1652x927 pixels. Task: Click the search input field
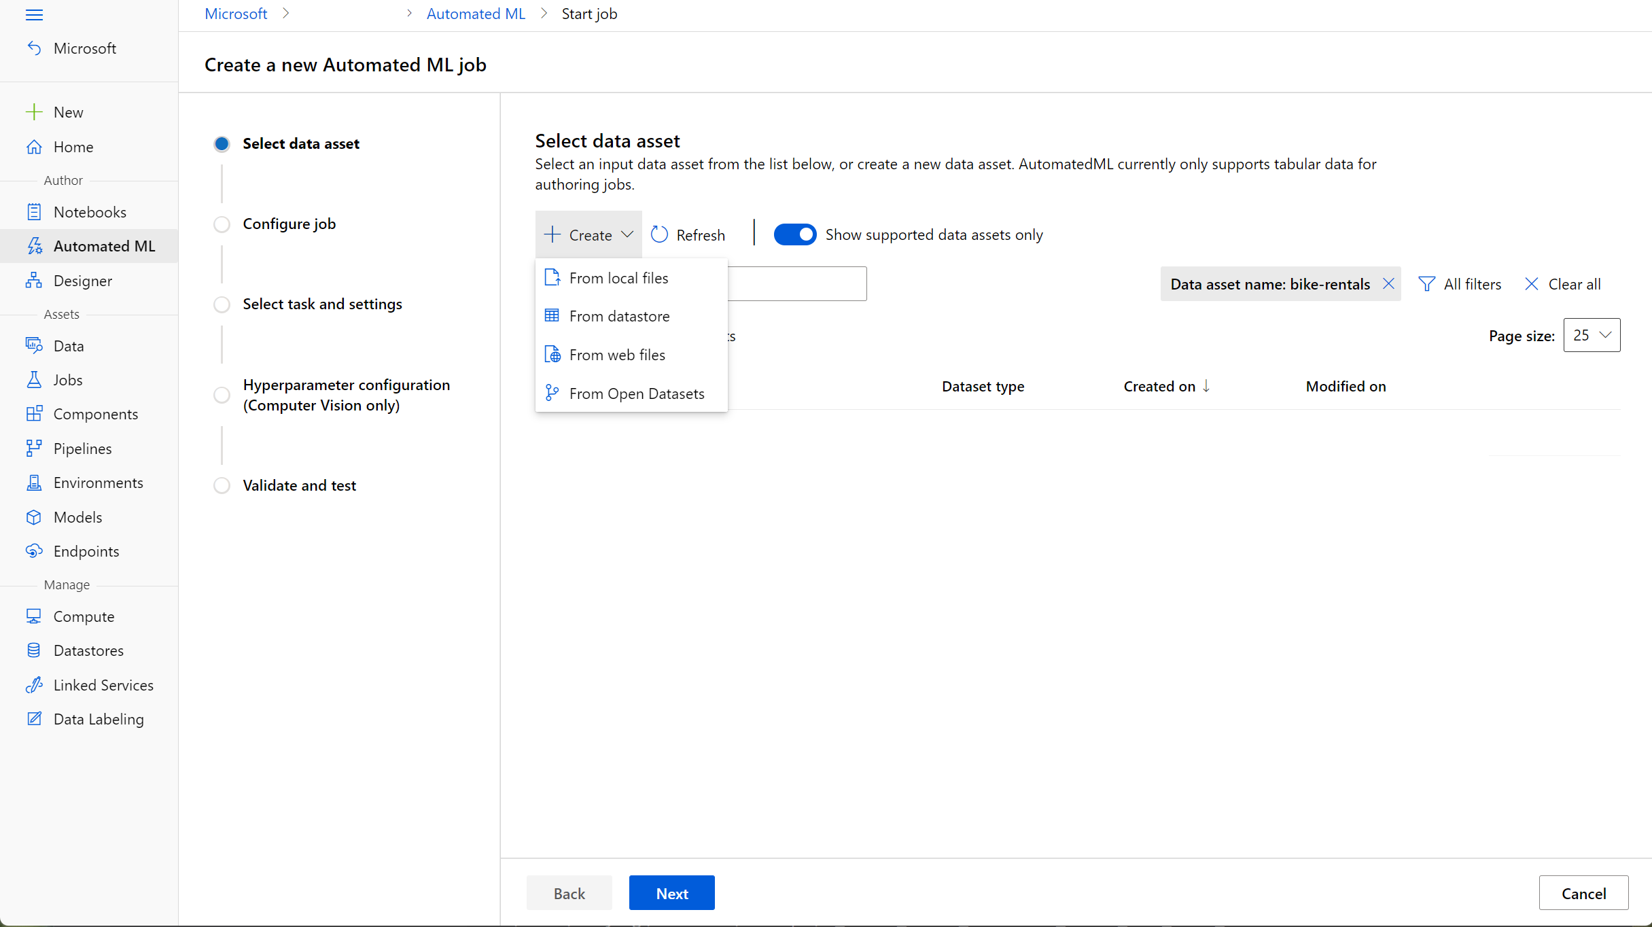[796, 284]
